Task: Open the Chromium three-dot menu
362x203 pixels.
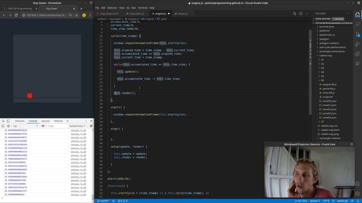Action: [x=90, y=15]
